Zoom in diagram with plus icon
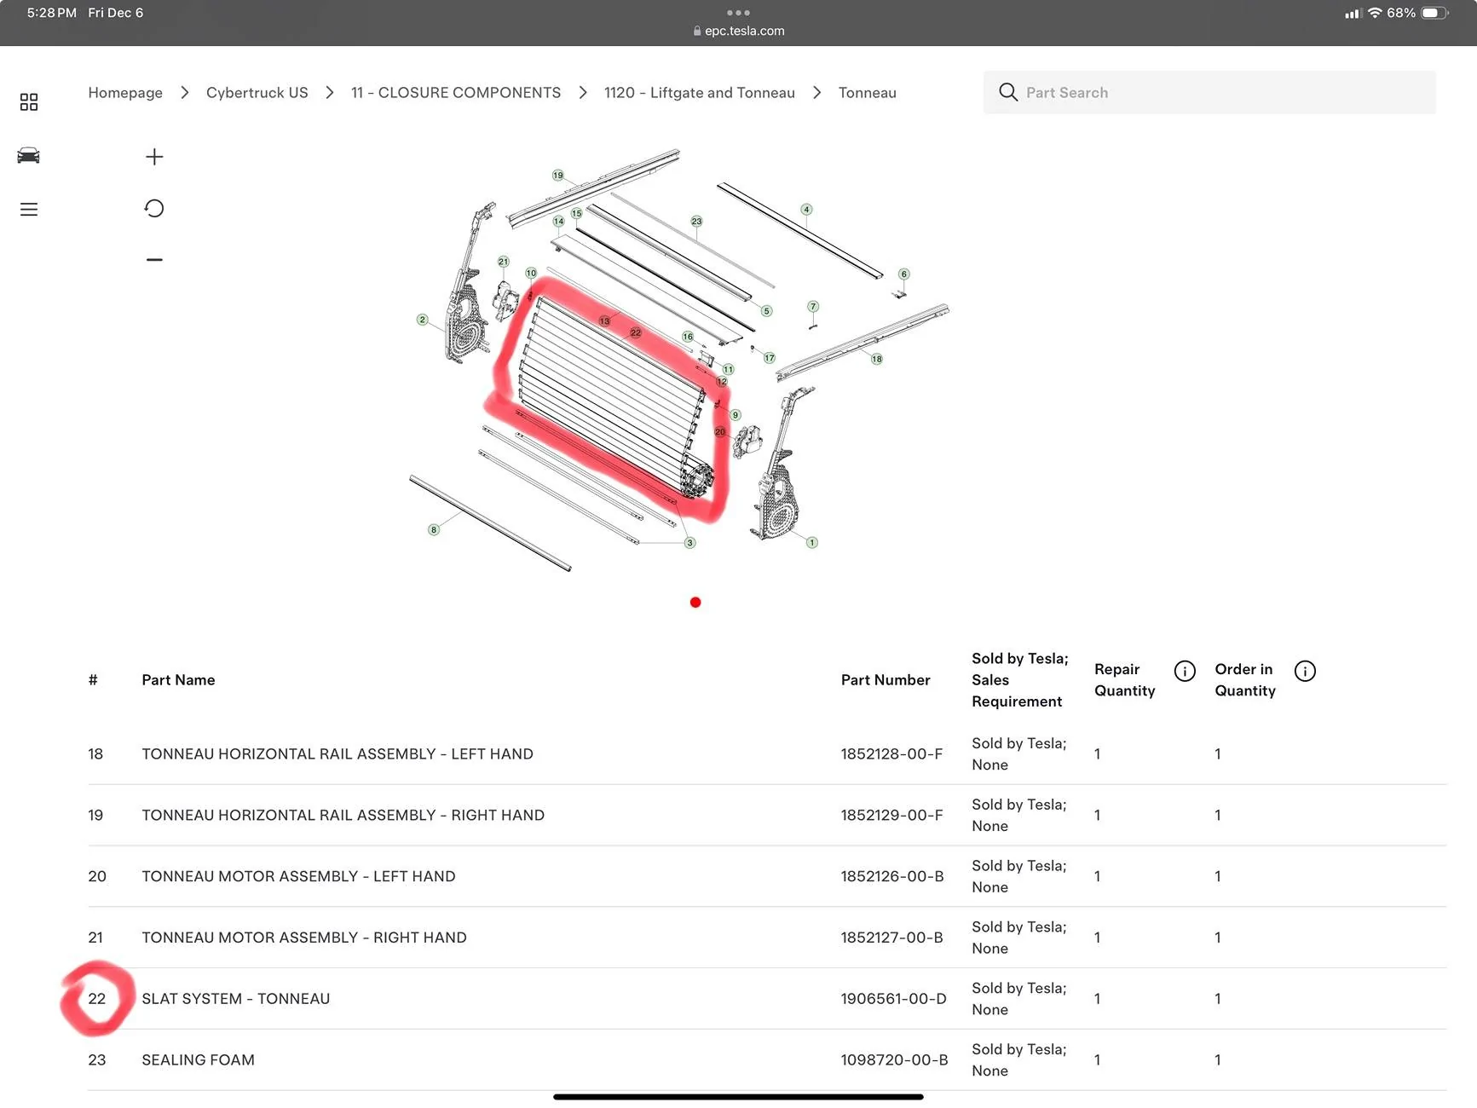The height and width of the screenshot is (1108, 1477). pos(154,157)
